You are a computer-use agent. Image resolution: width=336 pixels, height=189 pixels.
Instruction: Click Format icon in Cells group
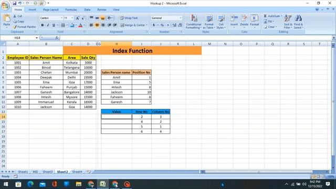pos(254,18)
